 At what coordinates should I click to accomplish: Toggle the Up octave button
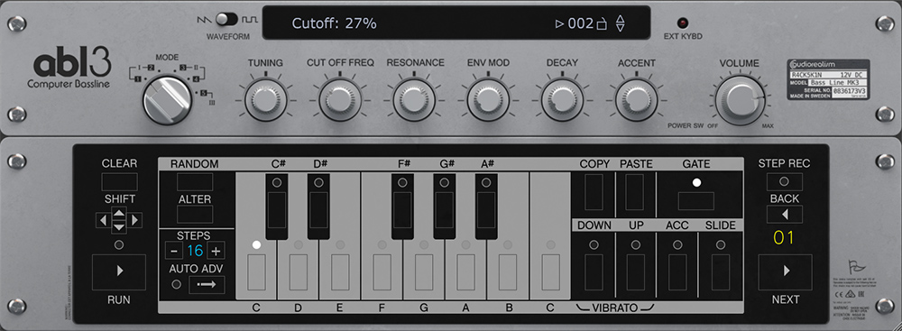coord(636,271)
